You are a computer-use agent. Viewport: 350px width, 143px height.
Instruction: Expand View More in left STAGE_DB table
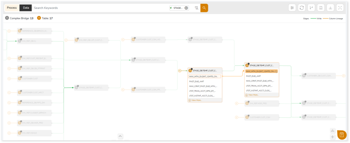pos(197,100)
